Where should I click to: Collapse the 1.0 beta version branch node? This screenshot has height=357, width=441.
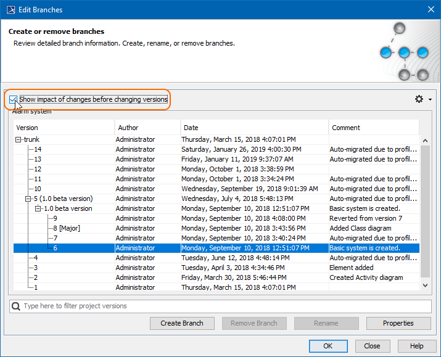click(x=38, y=208)
